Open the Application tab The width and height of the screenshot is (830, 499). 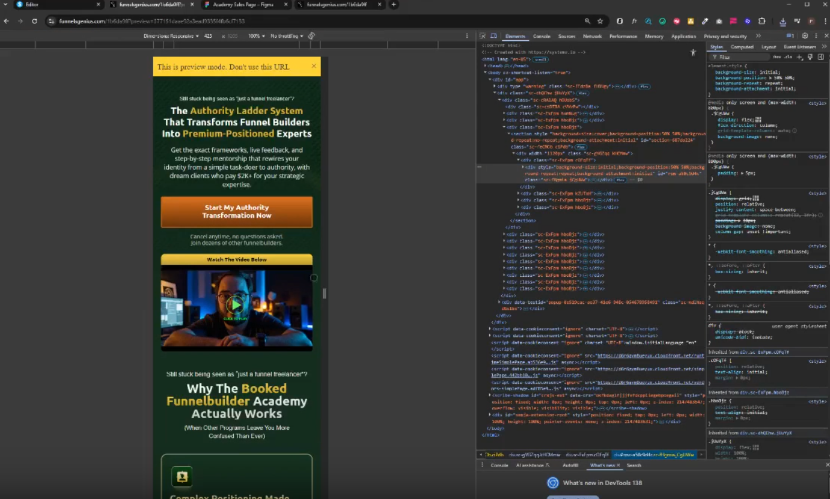[x=683, y=36]
